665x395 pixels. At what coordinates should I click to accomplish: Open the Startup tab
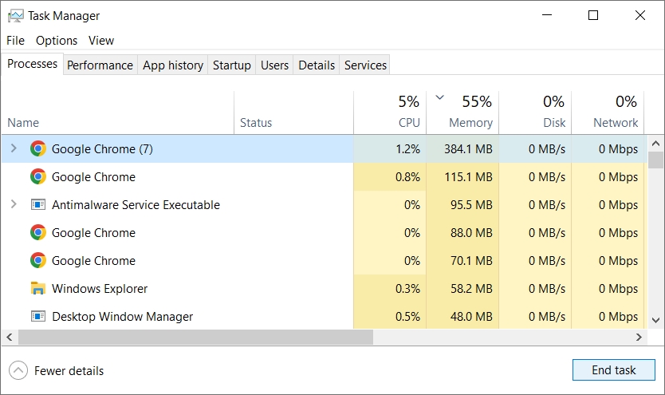[x=231, y=65]
